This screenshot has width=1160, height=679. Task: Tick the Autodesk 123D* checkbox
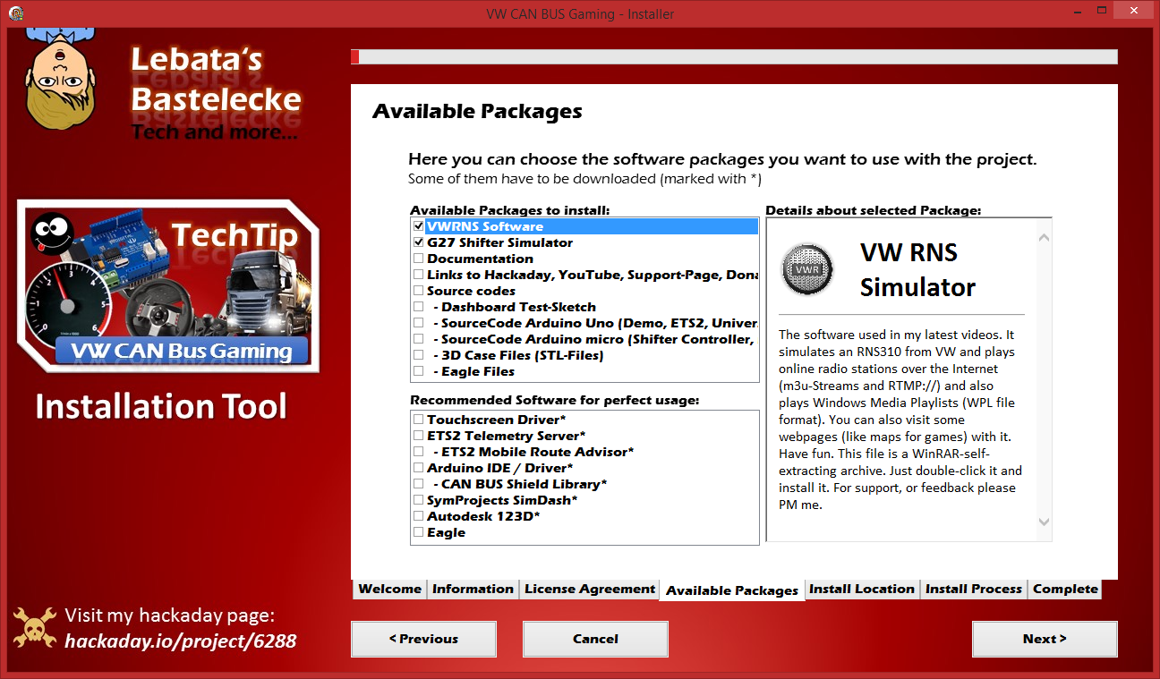point(418,516)
